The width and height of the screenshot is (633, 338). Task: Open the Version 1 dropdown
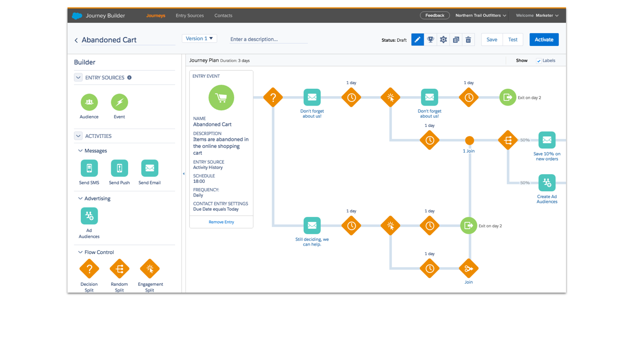point(199,39)
